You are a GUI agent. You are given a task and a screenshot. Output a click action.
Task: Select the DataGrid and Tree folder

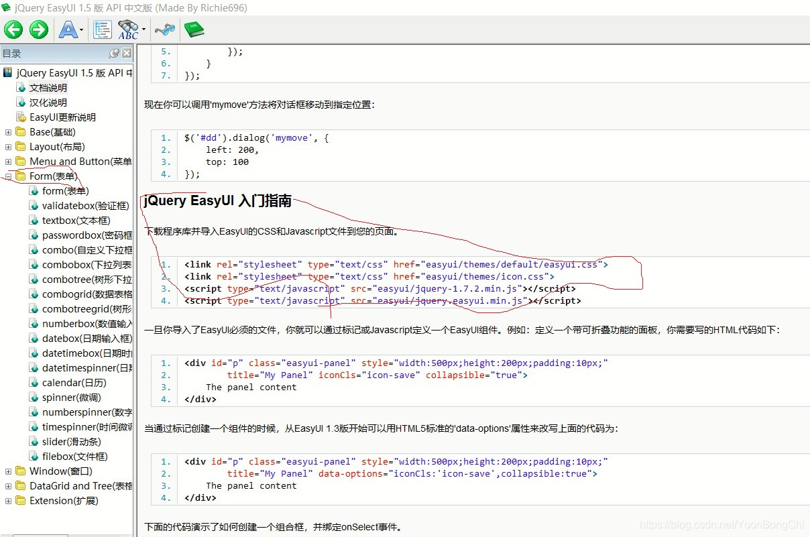[x=80, y=486]
